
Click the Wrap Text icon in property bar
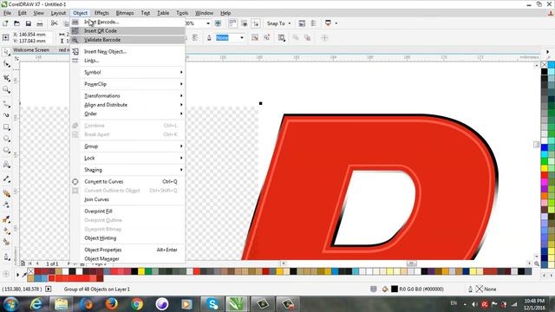click(282, 38)
